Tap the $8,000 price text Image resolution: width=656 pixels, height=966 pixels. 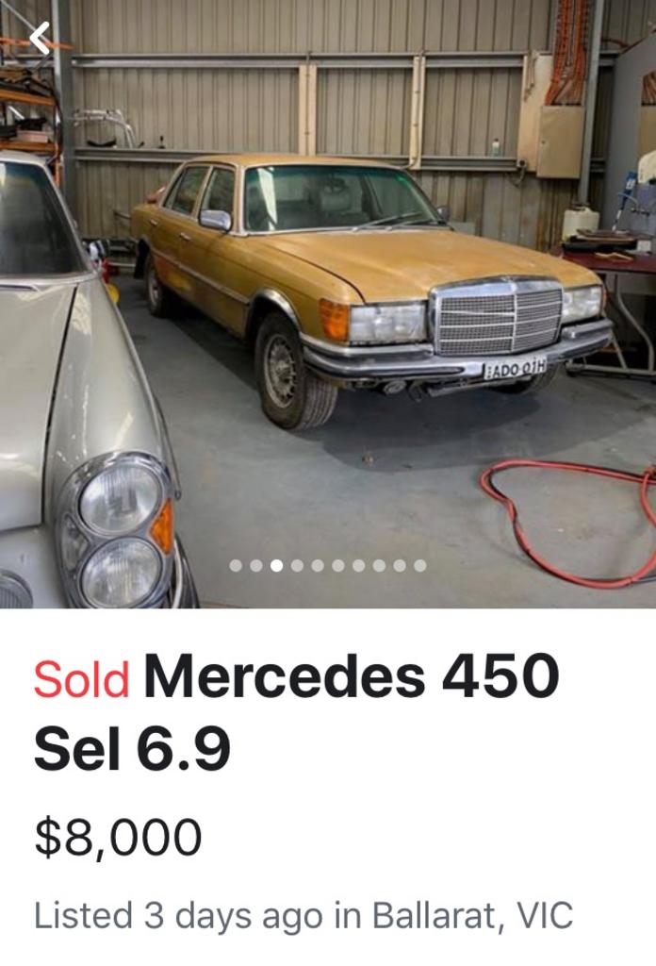click(118, 838)
